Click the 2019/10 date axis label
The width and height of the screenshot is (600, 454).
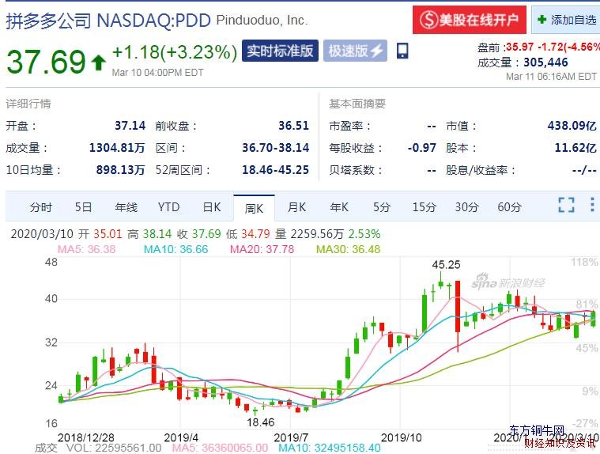401,437
